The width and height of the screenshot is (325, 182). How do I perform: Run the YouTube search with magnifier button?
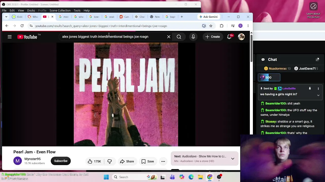click(179, 37)
